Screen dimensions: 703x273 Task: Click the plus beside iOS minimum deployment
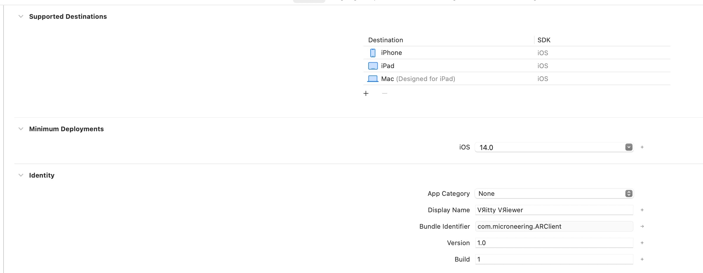click(x=642, y=147)
